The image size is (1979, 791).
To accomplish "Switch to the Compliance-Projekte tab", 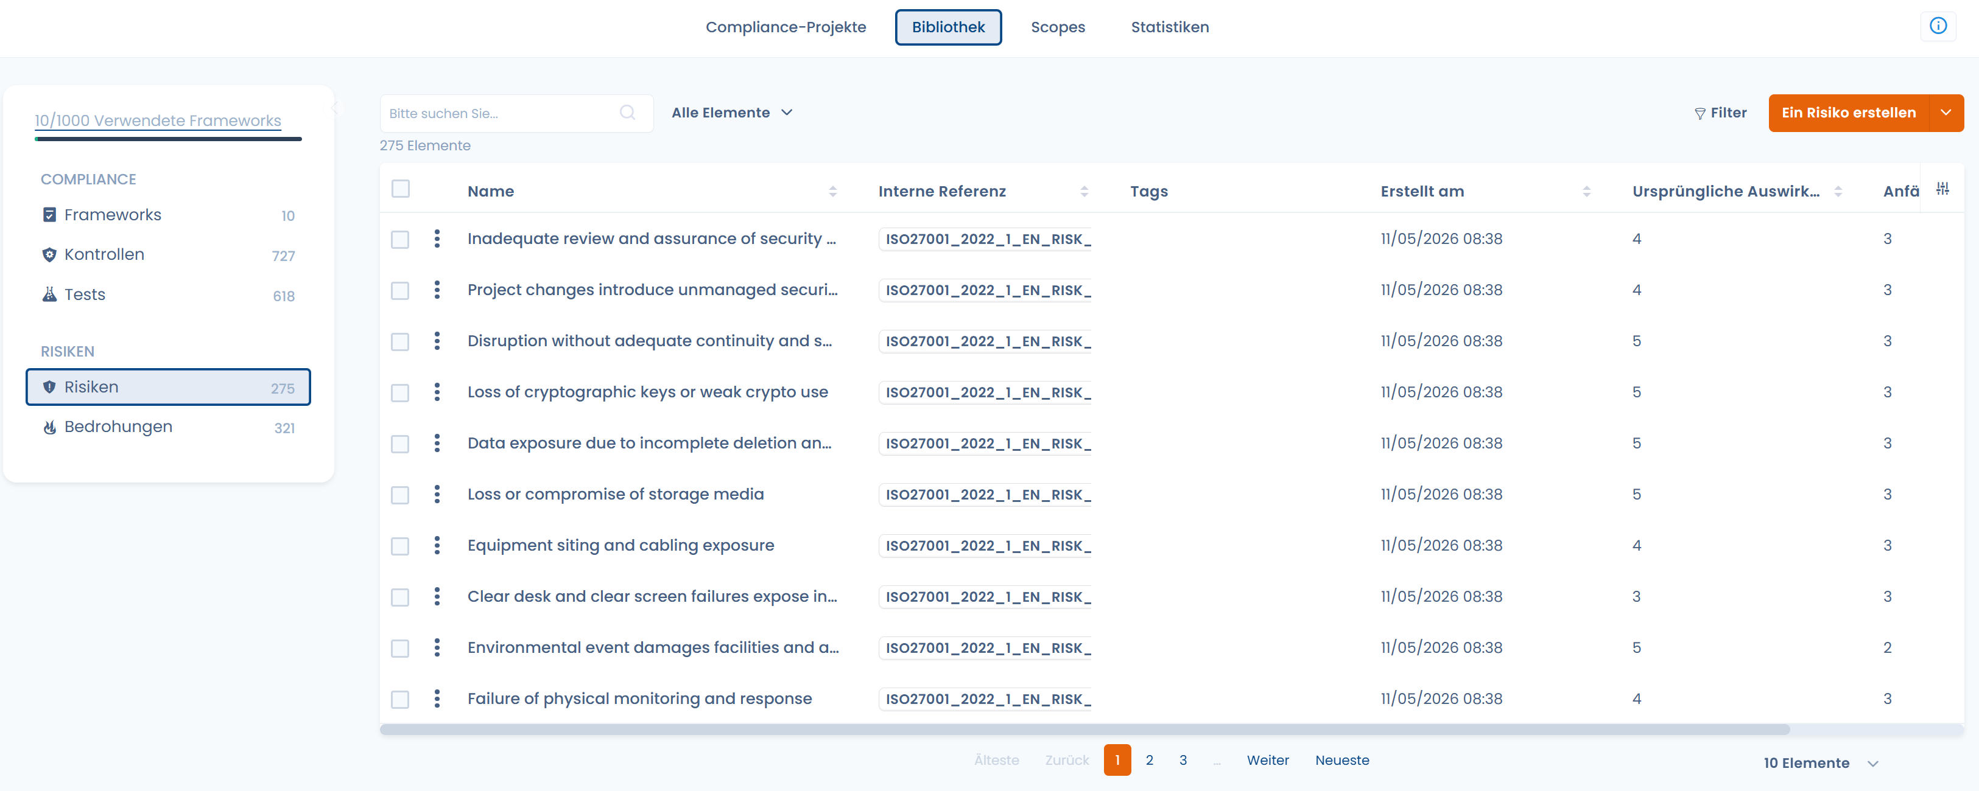I will click(786, 27).
